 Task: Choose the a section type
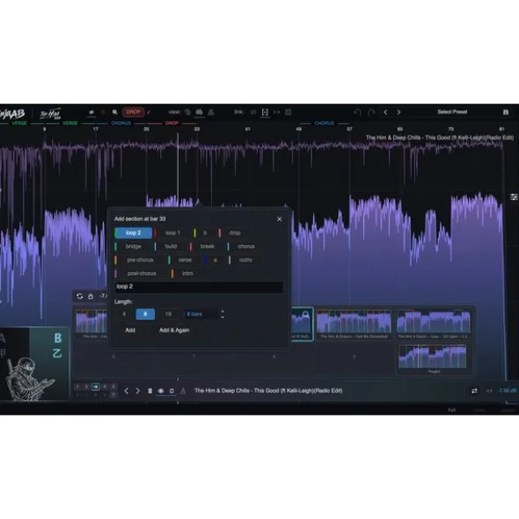(215, 260)
